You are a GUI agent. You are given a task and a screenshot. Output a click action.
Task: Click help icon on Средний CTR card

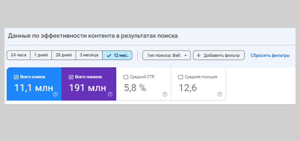pos(165,94)
